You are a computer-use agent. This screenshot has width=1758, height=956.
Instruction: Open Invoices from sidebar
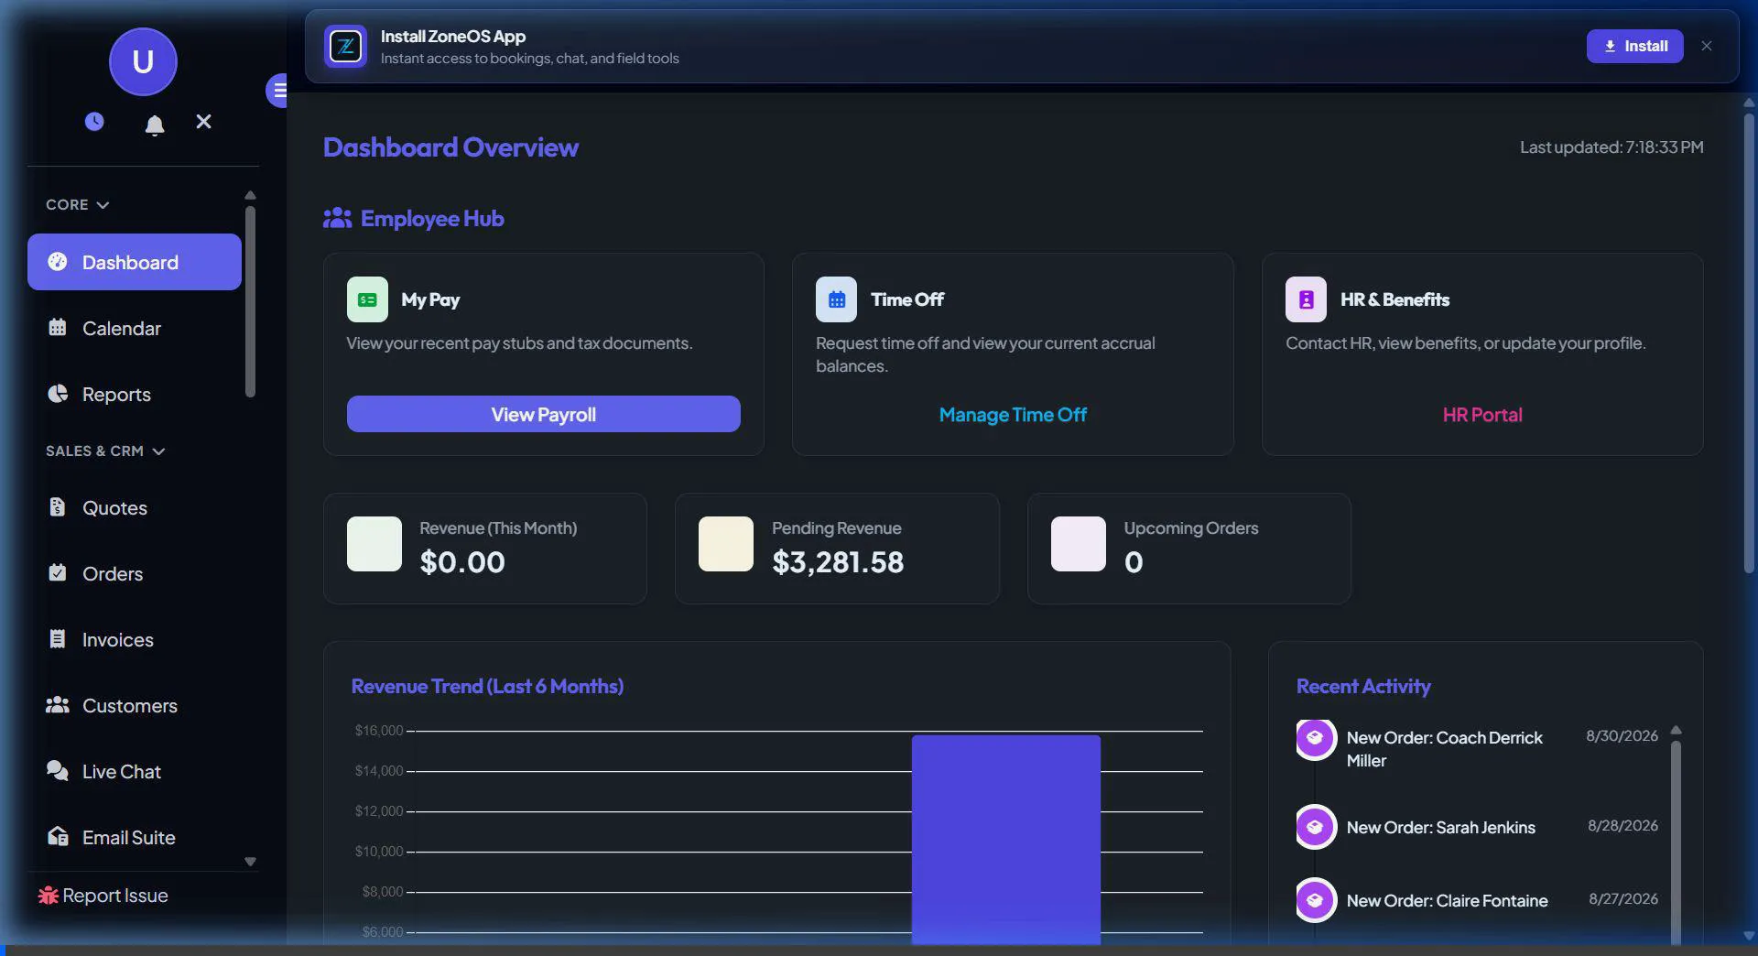(135, 639)
